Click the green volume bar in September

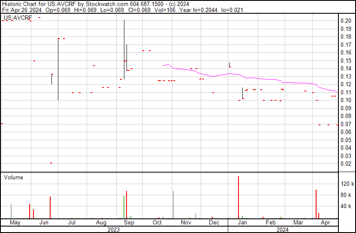point(124,207)
